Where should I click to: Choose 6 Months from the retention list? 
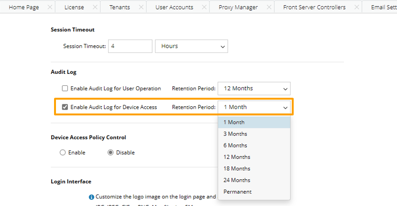[x=235, y=145]
